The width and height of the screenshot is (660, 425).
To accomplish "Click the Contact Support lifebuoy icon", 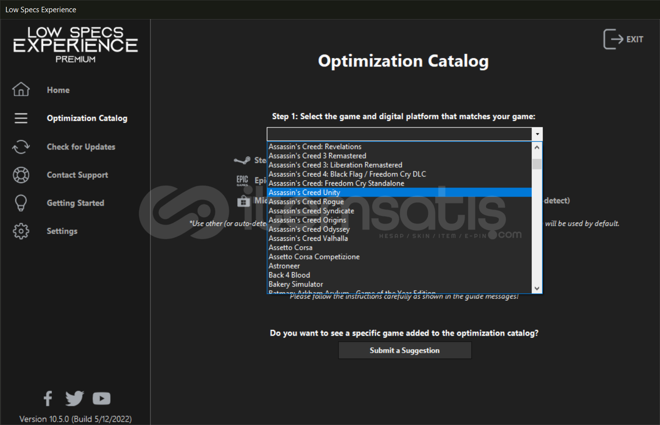I will (x=21, y=175).
